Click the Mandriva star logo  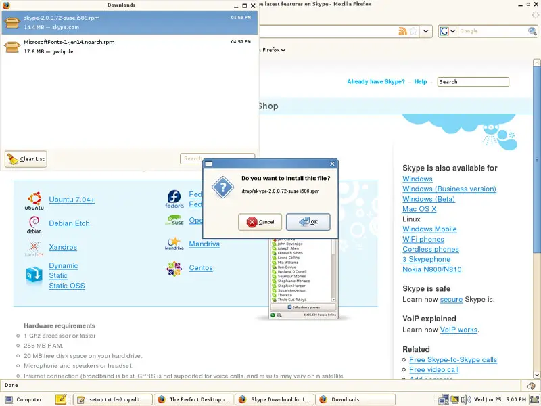pos(174,244)
